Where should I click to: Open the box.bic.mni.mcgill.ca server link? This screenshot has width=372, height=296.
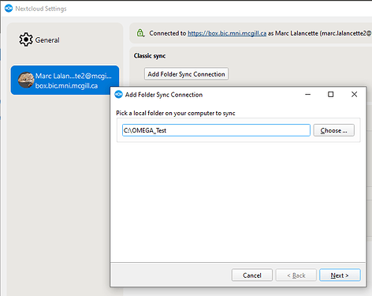(227, 33)
